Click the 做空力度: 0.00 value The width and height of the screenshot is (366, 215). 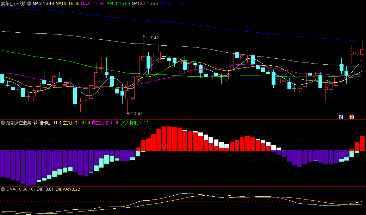(106, 123)
